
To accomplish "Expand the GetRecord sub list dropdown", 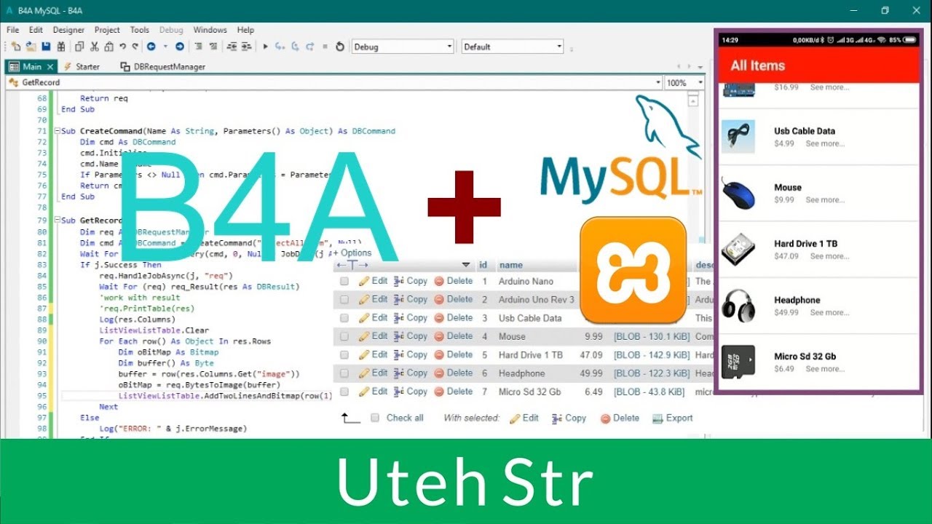I will [x=658, y=83].
